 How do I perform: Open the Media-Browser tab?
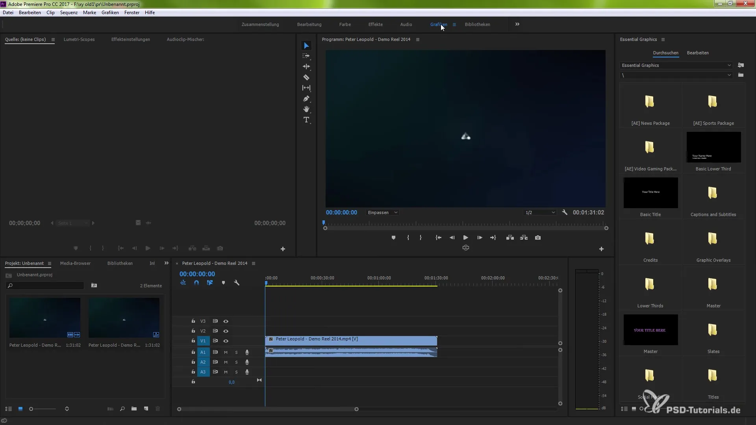[x=75, y=263]
